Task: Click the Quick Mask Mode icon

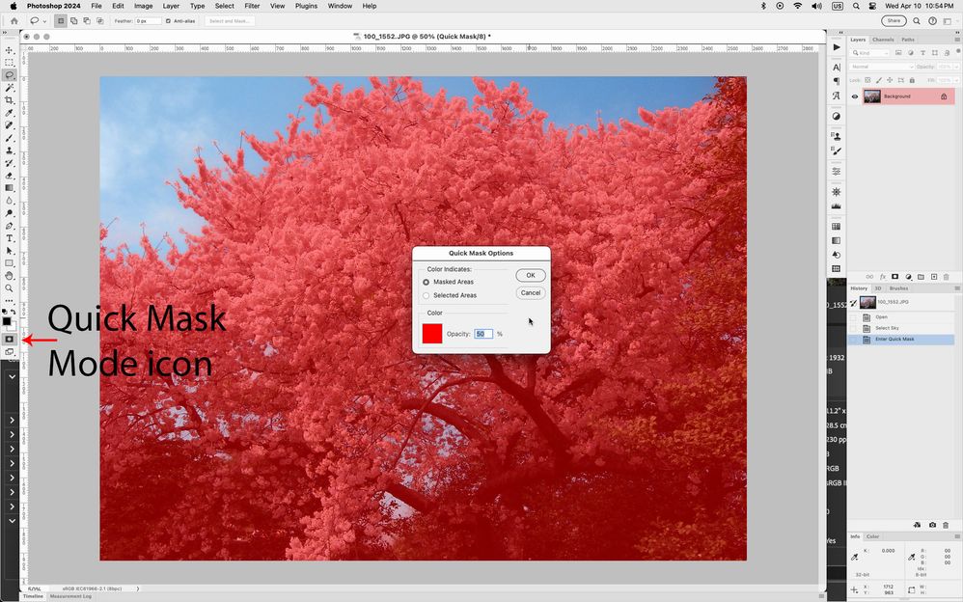Action: [x=10, y=340]
